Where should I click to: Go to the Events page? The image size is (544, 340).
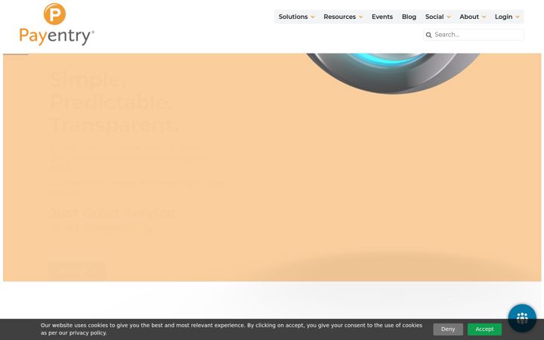point(382,17)
